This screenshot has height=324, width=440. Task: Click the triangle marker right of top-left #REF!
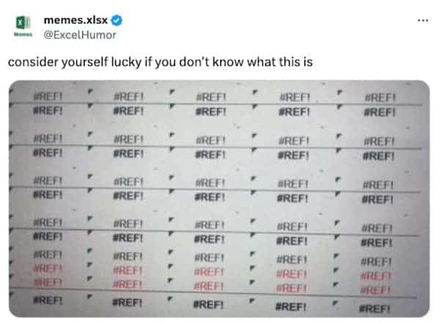(x=89, y=92)
